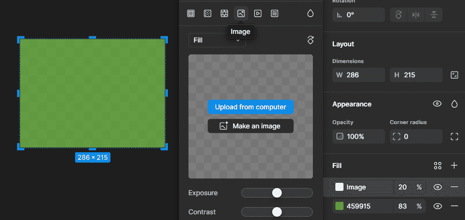Adjust the Exposure slider handle
The image size is (465, 220).
click(x=277, y=193)
